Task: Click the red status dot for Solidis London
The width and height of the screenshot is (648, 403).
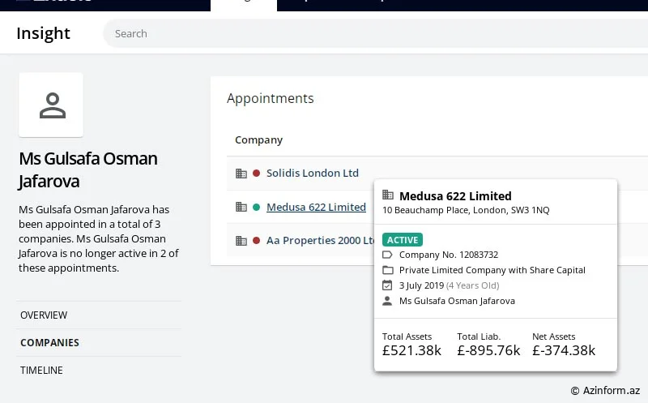Action: (x=256, y=174)
